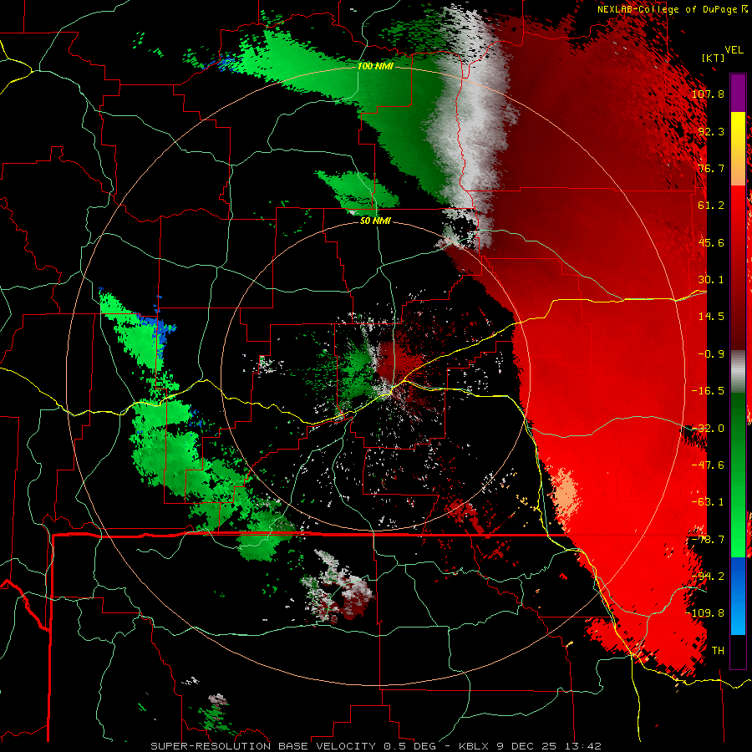Click the -94.2 scale value
The width and height of the screenshot is (752, 752).
click(708, 577)
